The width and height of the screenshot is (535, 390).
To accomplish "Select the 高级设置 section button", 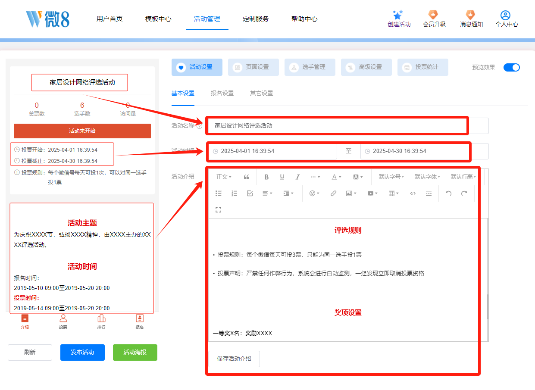I will (x=366, y=67).
